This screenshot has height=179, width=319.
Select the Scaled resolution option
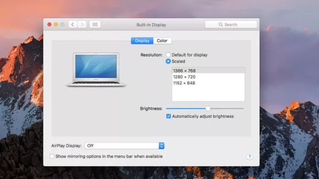[168, 61]
